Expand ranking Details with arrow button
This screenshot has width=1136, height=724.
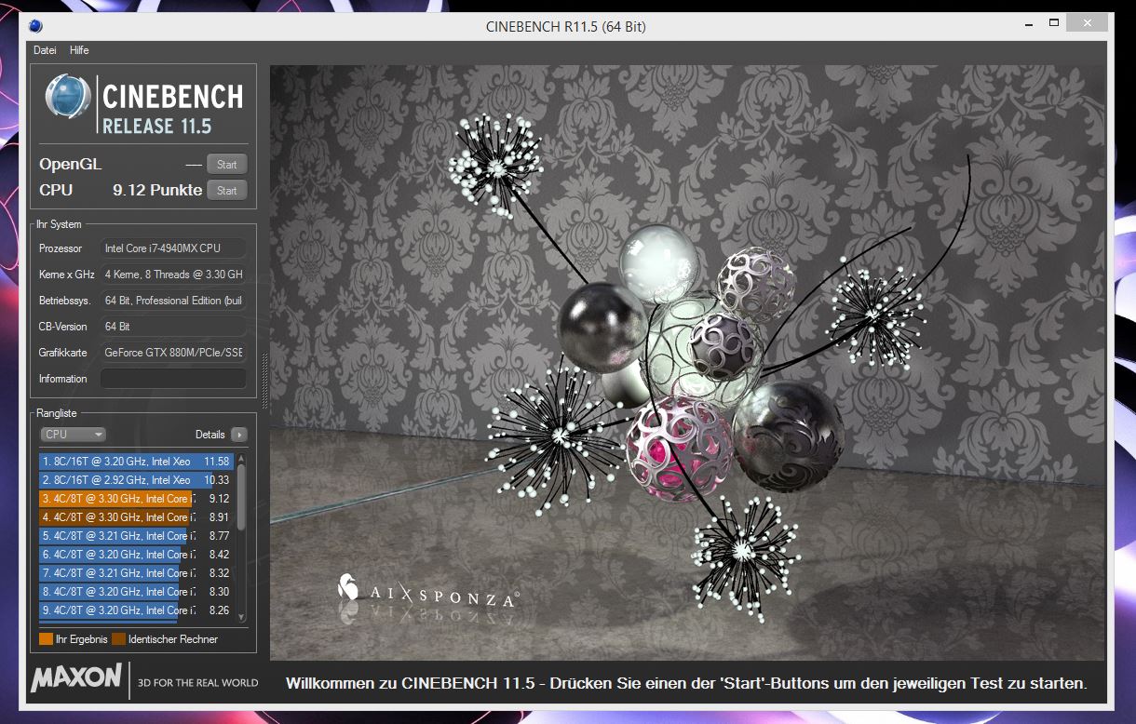[238, 435]
